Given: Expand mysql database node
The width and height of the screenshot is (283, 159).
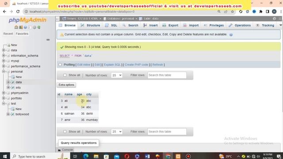Looking at the screenshot, I should 4,61.
